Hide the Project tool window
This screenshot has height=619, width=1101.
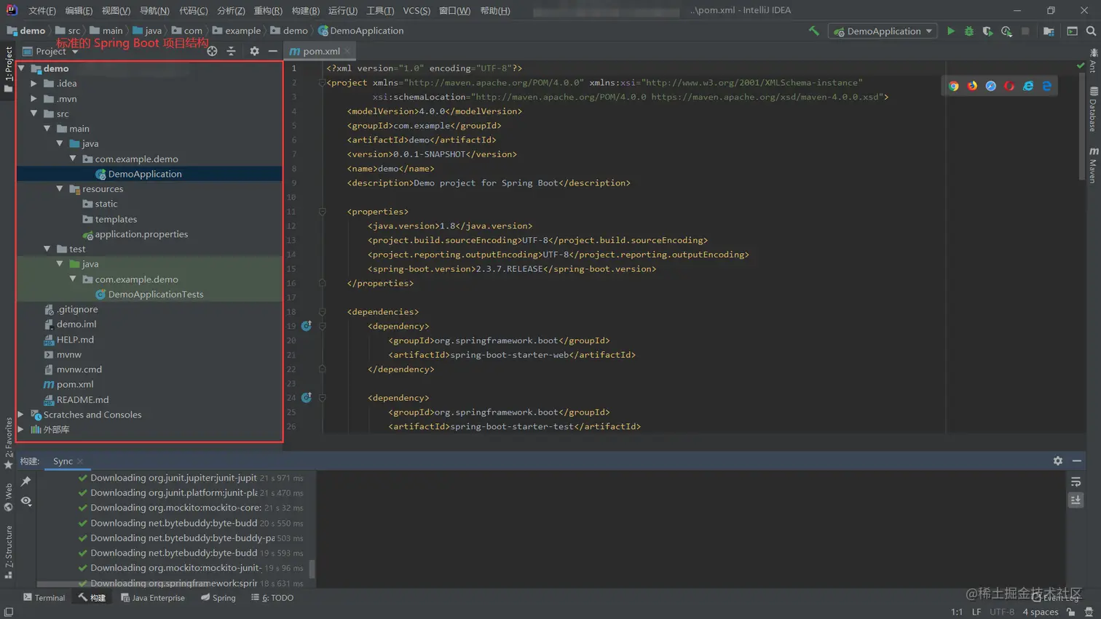[272, 51]
